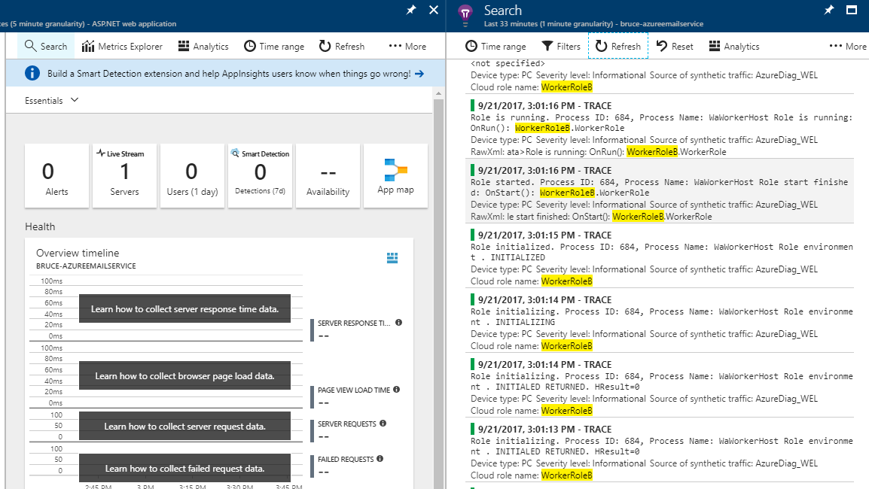Click the SERVER REQUESTS metric label

347,424
